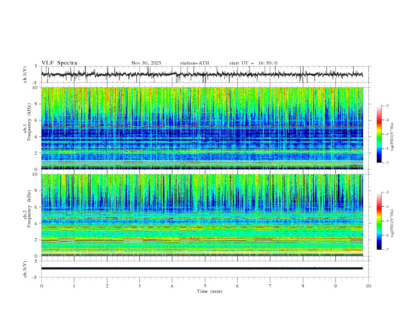Click the ch.1 spectrogram color scale bar

pos(379,134)
